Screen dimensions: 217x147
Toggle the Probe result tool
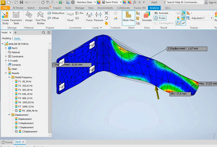tap(160, 18)
